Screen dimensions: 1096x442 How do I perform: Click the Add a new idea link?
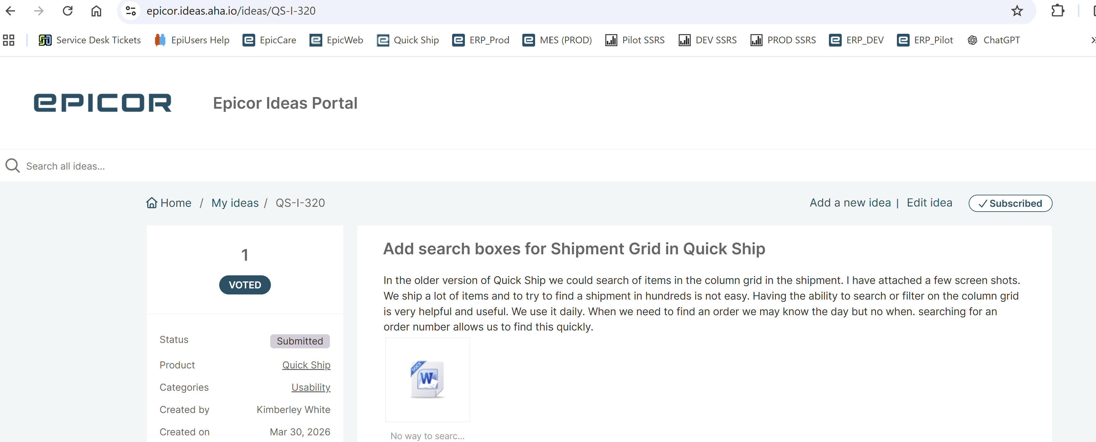[x=850, y=203]
